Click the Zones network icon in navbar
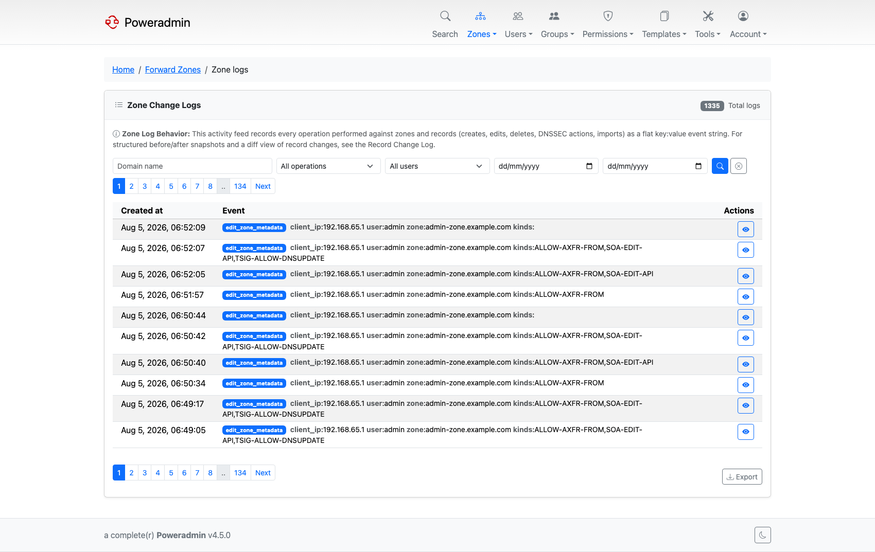875x552 pixels. pos(481,16)
